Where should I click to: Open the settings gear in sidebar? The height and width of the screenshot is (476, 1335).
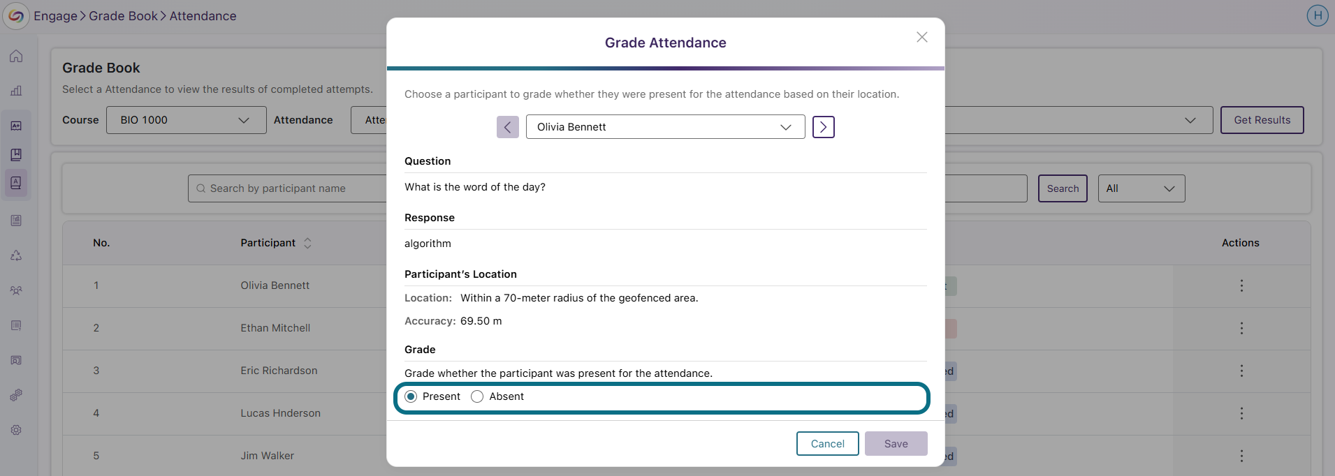click(x=16, y=430)
